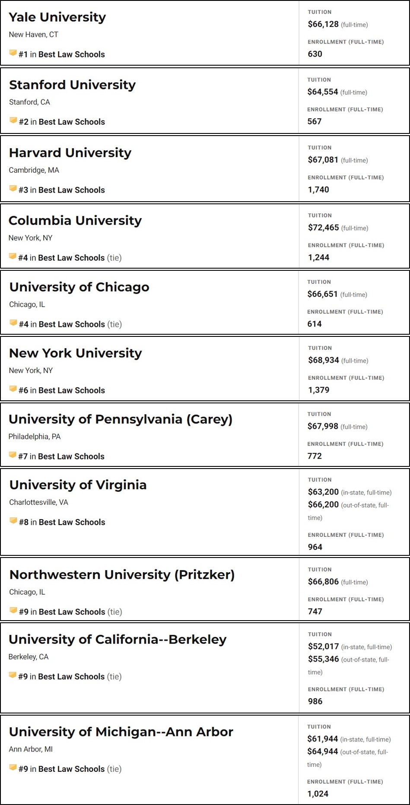Click Best Law Schools link under University of Virginia

click(72, 522)
